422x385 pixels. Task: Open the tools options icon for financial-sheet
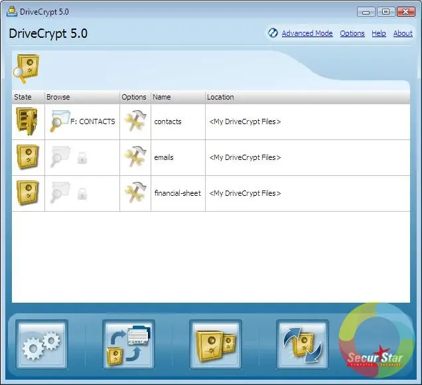pyautogui.click(x=135, y=193)
